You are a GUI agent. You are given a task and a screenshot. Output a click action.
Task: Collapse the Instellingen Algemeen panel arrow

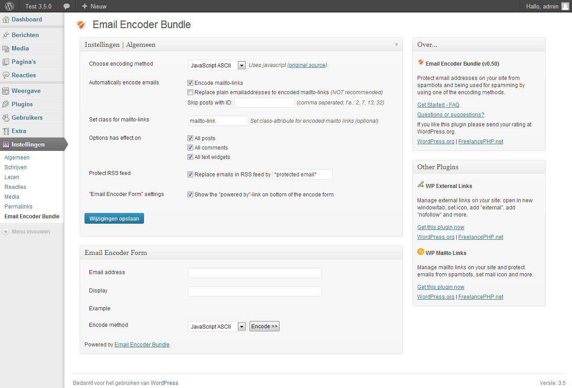(x=396, y=45)
